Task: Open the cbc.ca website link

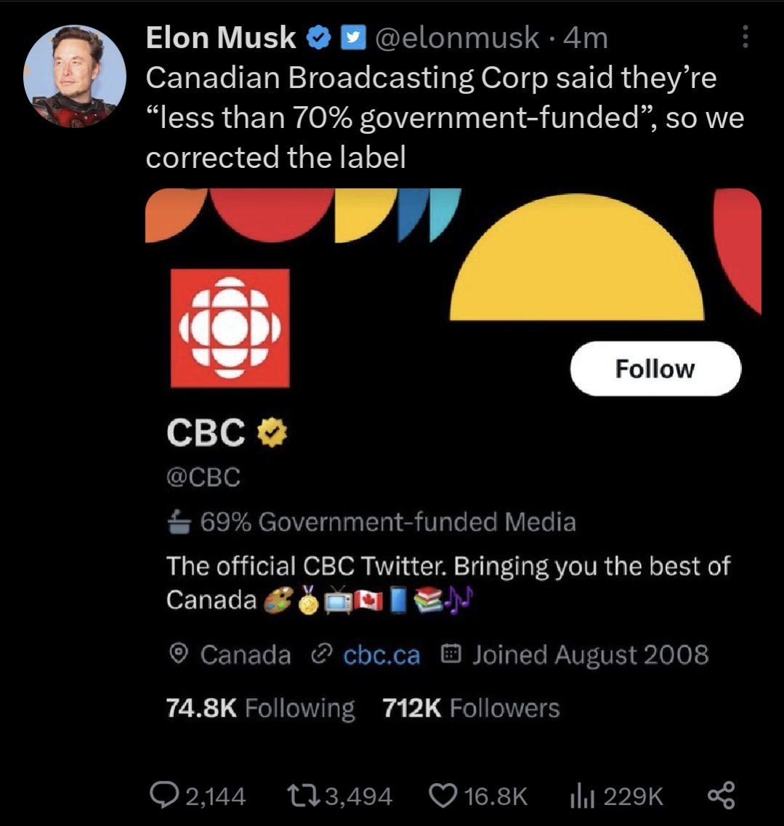Action: (x=381, y=656)
